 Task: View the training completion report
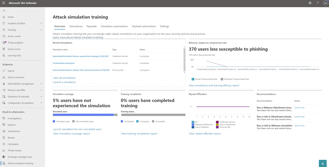[139, 133]
